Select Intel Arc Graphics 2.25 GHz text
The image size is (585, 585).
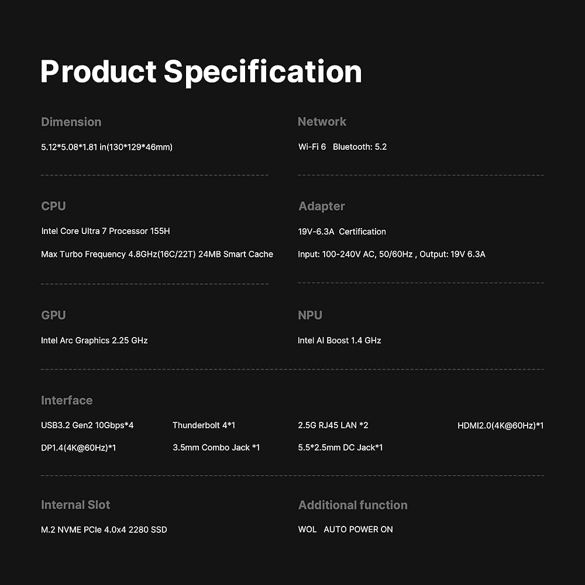click(94, 340)
